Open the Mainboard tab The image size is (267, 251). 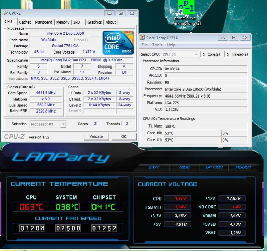(x=44, y=22)
